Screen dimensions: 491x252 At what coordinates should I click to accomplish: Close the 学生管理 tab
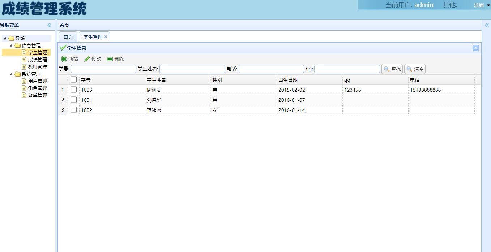[106, 36]
